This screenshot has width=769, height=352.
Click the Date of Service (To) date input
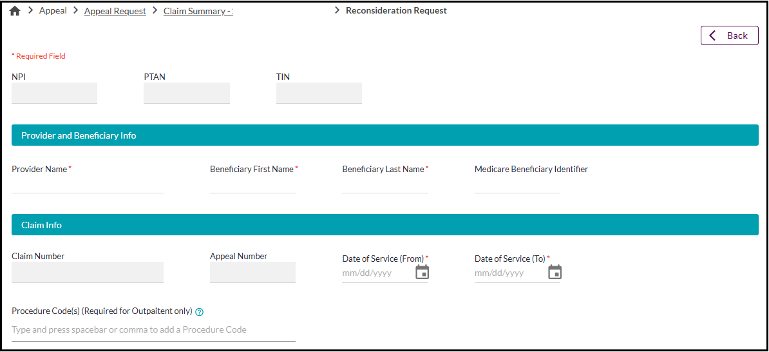point(509,273)
